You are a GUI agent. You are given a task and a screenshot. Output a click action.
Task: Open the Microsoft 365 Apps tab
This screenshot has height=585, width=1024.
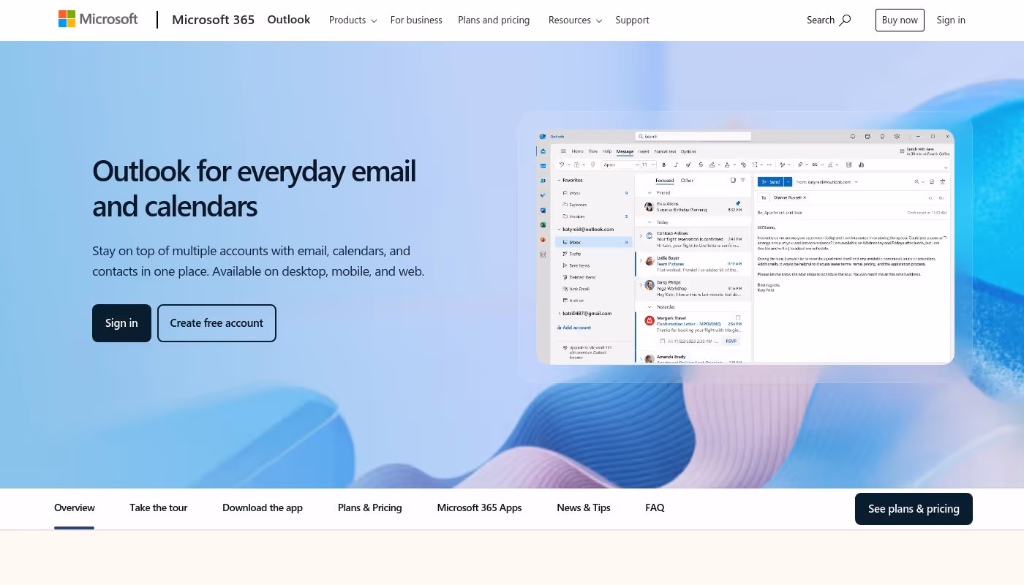[x=480, y=507]
